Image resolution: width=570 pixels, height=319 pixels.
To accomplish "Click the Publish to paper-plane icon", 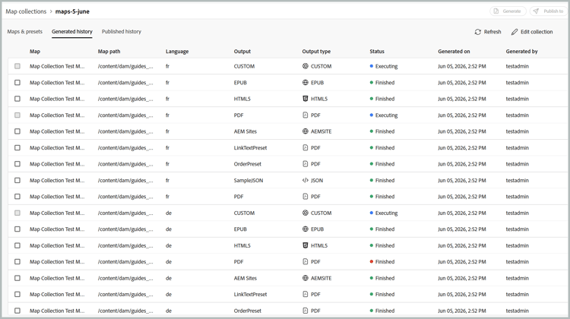I will click(537, 11).
